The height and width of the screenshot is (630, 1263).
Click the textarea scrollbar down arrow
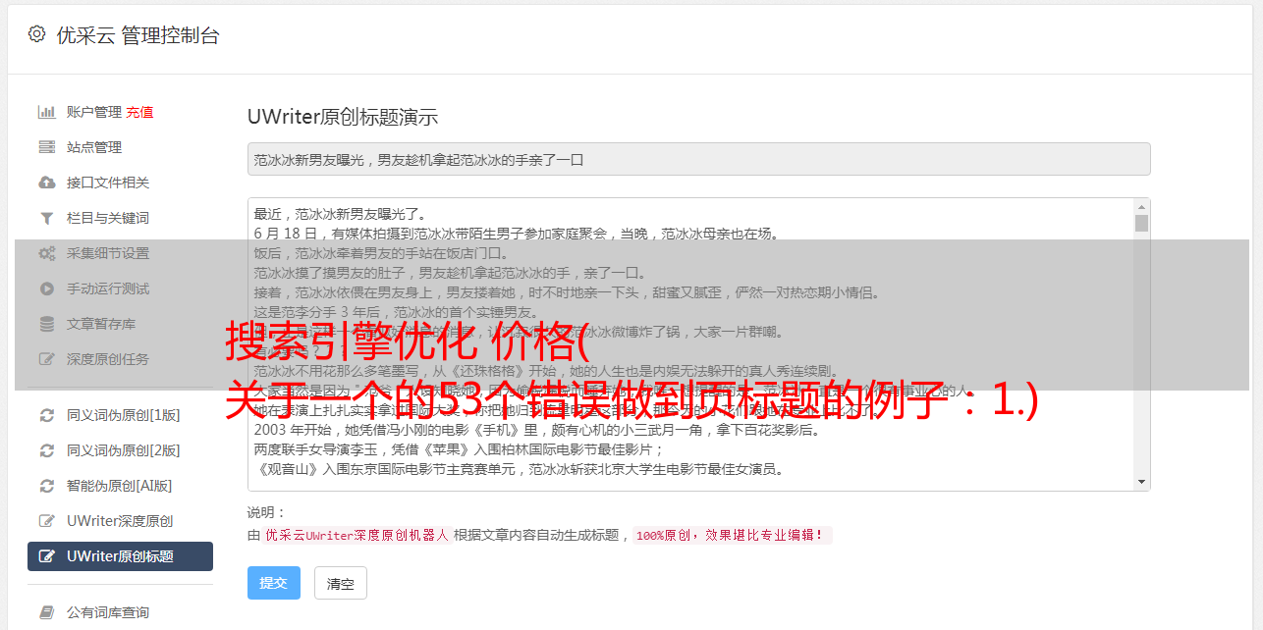tap(1141, 482)
